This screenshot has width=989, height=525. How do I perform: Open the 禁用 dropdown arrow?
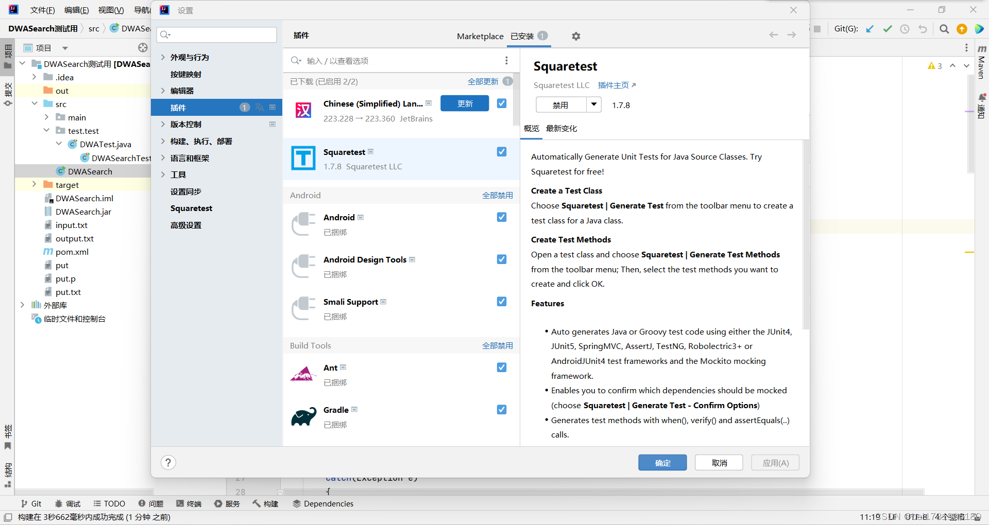pyautogui.click(x=594, y=104)
